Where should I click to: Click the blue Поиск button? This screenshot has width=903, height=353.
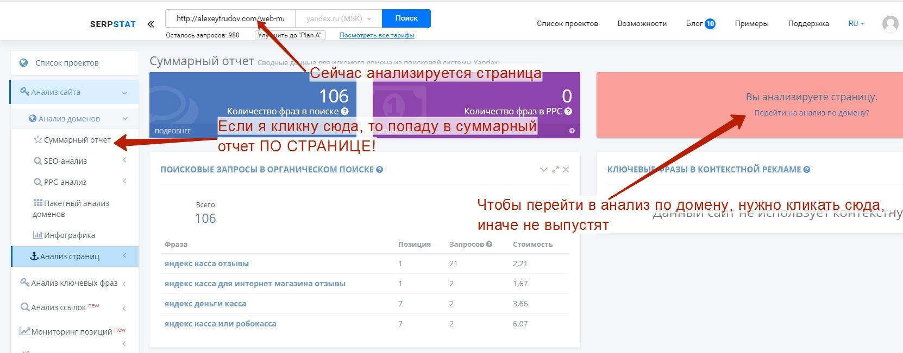406,18
